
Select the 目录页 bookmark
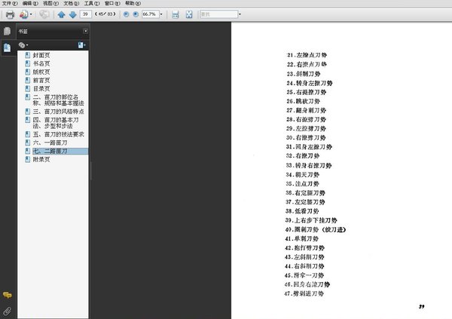coord(41,89)
